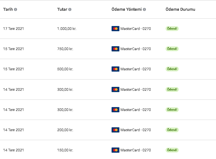Image resolution: width=216 pixels, height=159 pixels.
Task: Click the Ödendi badge for the 17 Tem 2021 payment
Action: (x=172, y=29)
